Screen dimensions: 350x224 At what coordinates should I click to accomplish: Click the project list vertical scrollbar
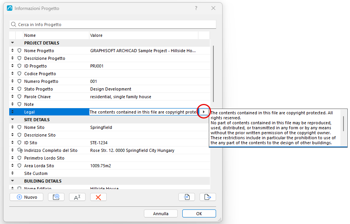[213, 74]
